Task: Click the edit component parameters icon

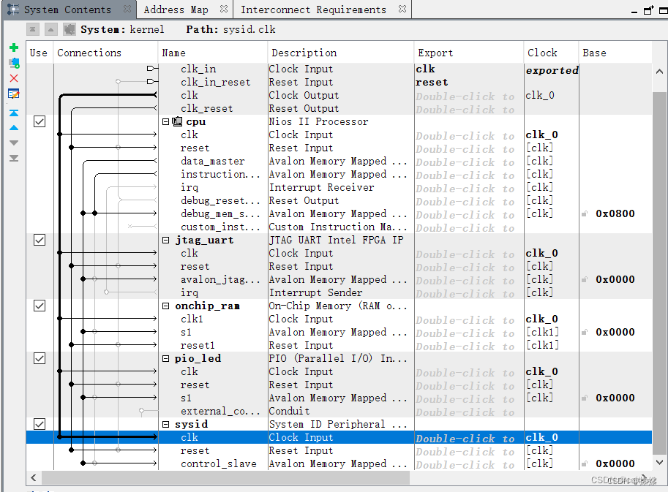Action: (14, 94)
